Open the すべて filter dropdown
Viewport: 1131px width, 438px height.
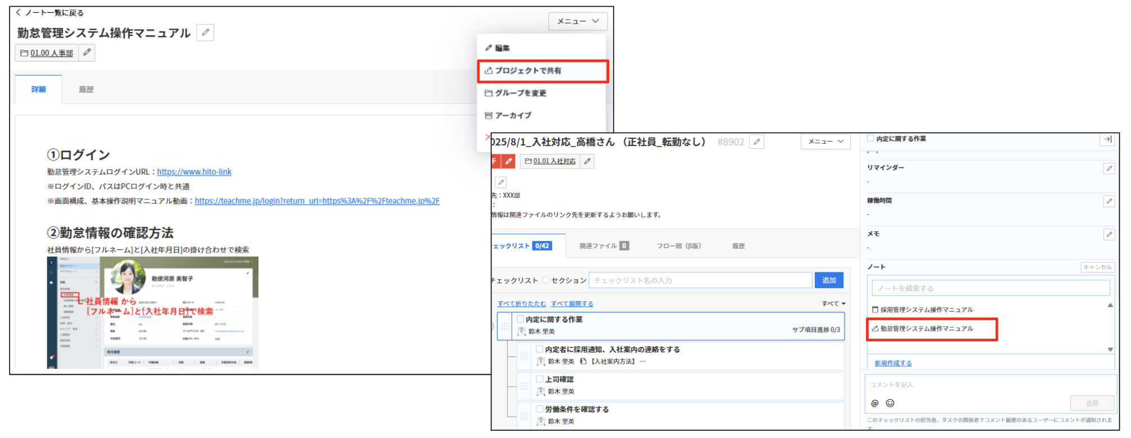click(x=833, y=304)
